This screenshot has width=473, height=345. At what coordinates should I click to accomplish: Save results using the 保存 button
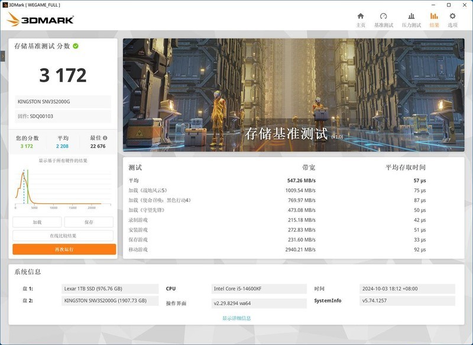[88, 222]
